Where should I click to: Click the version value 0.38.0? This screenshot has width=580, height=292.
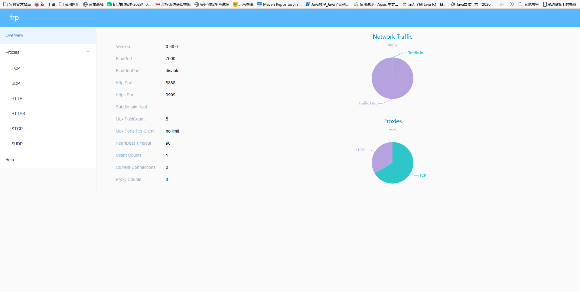[x=171, y=47]
